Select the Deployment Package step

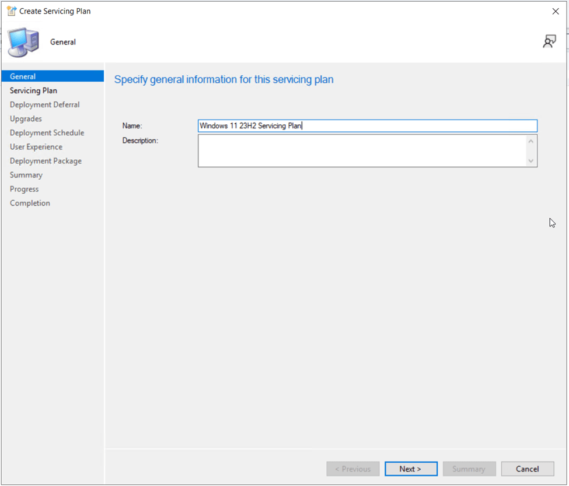click(x=46, y=161)
